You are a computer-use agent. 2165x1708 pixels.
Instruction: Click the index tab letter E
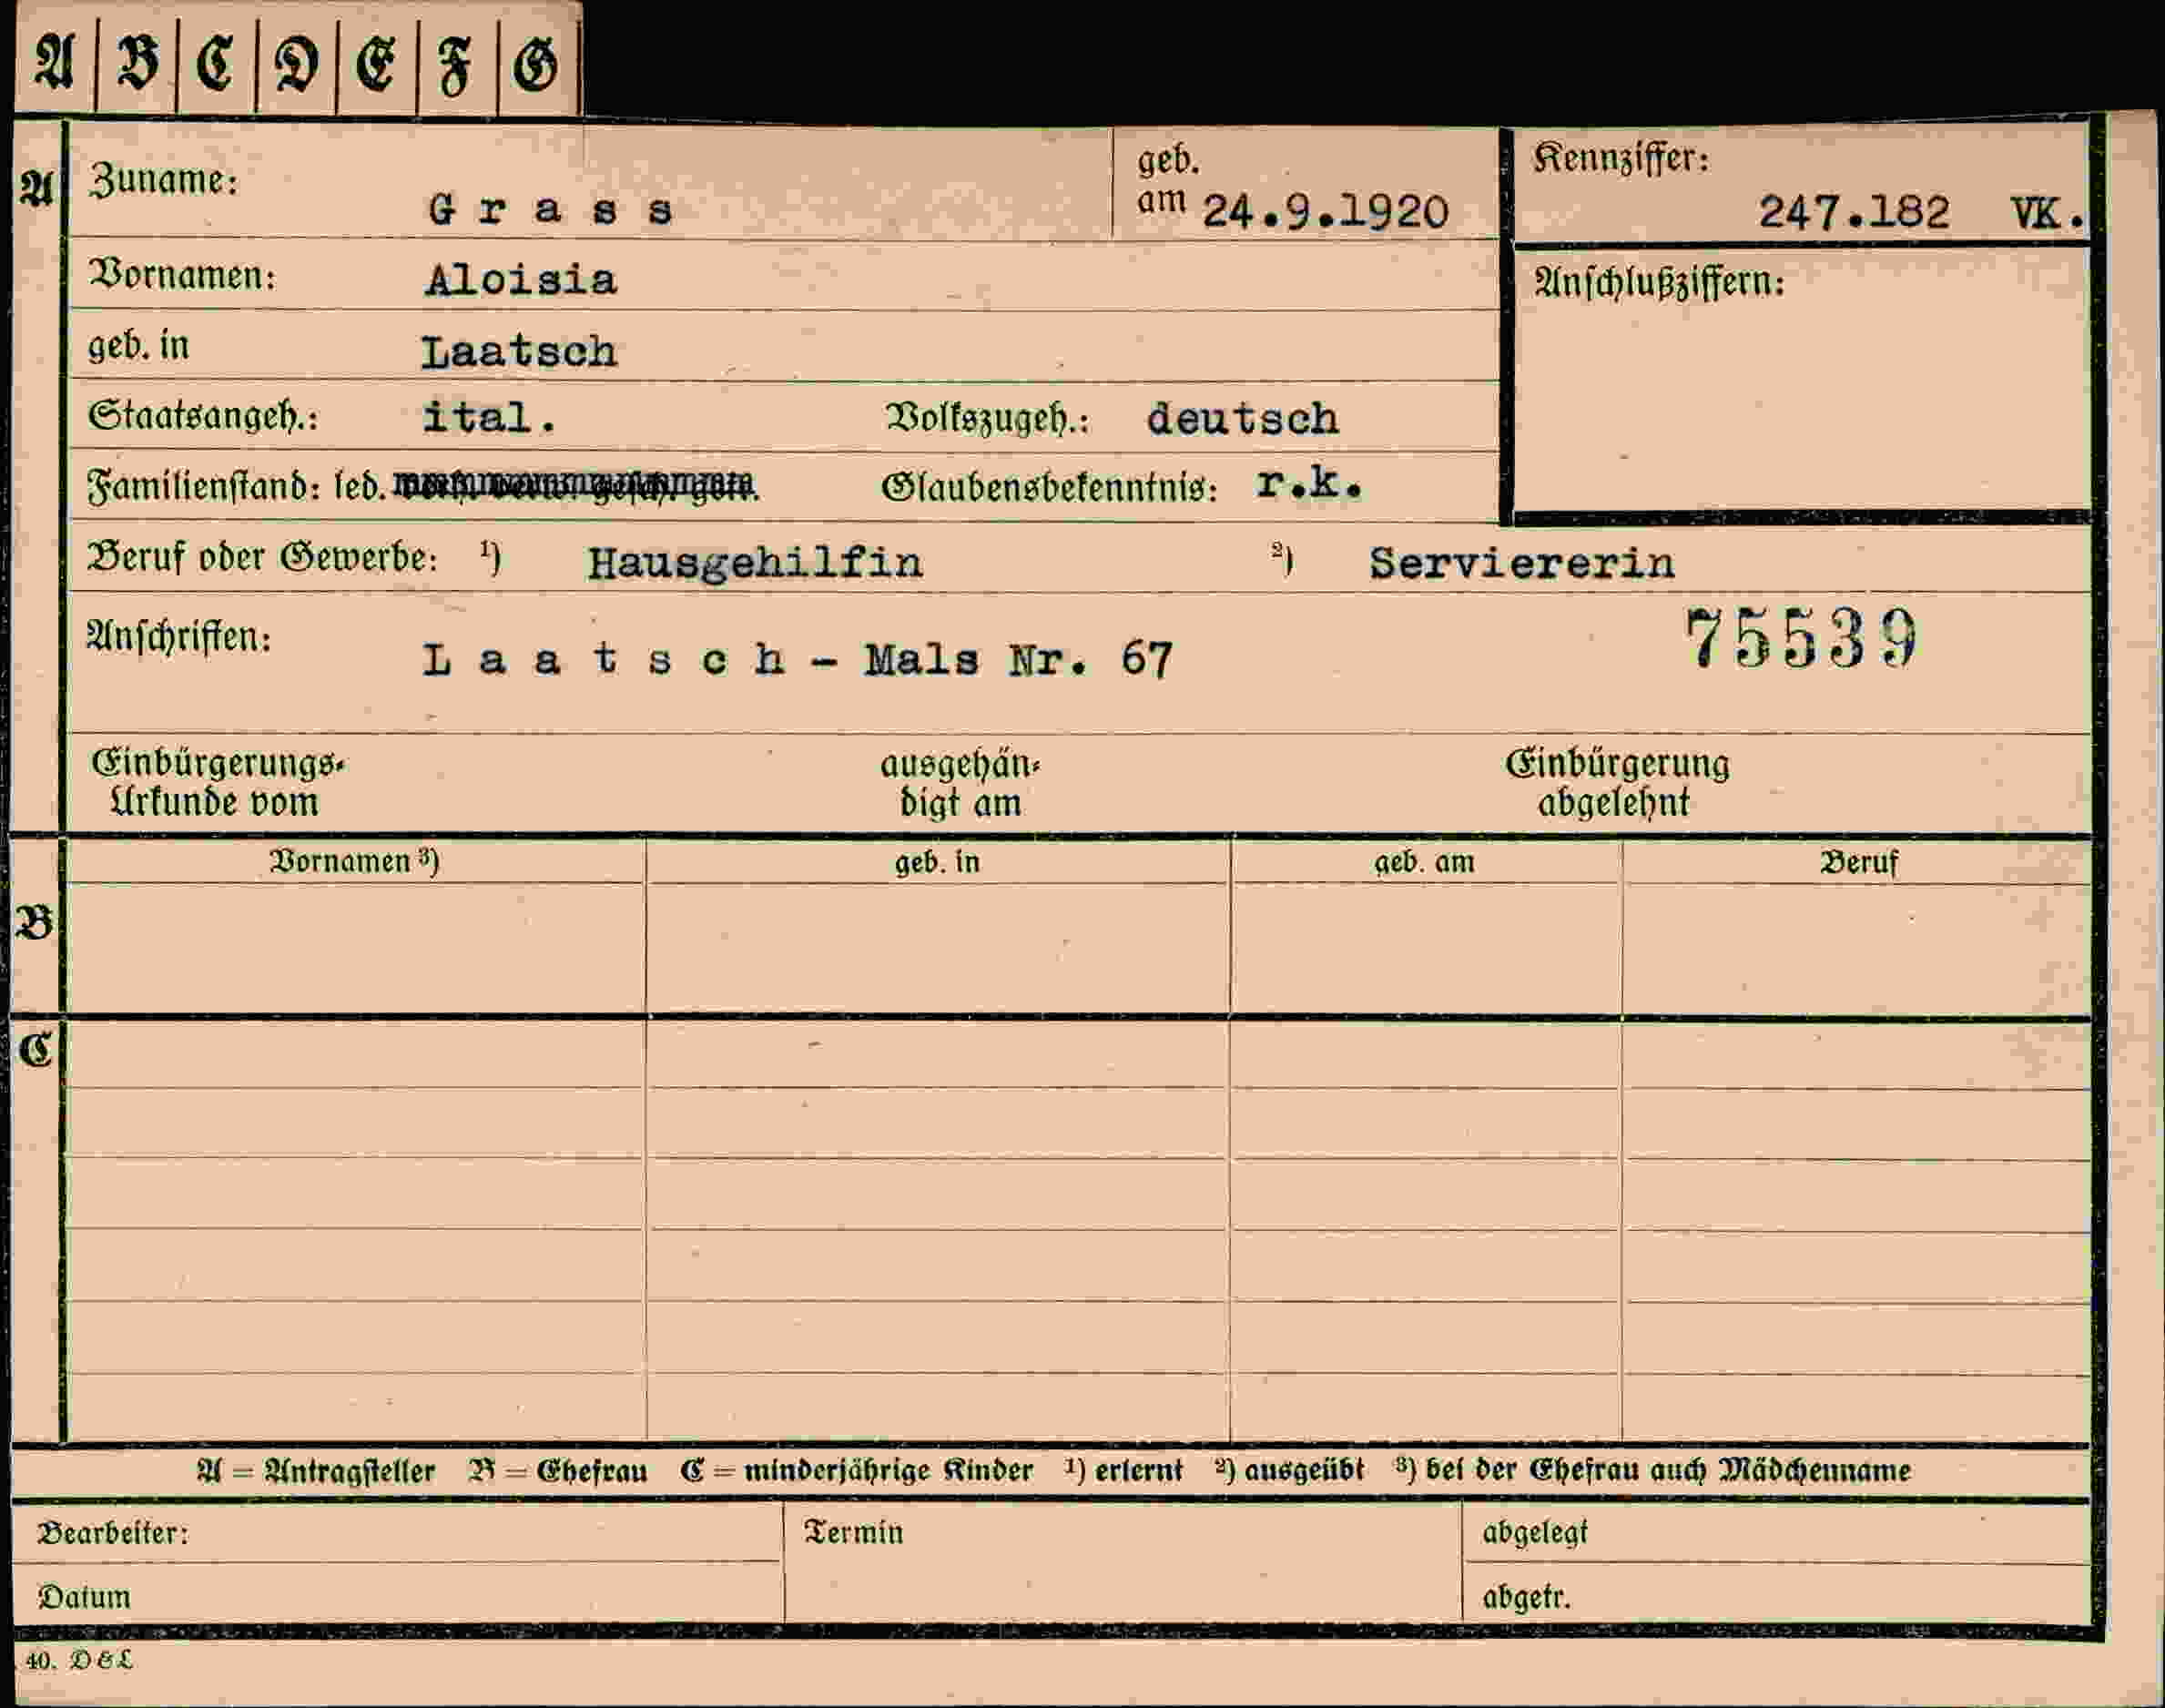pyautogui.click(x=375, y=65)
